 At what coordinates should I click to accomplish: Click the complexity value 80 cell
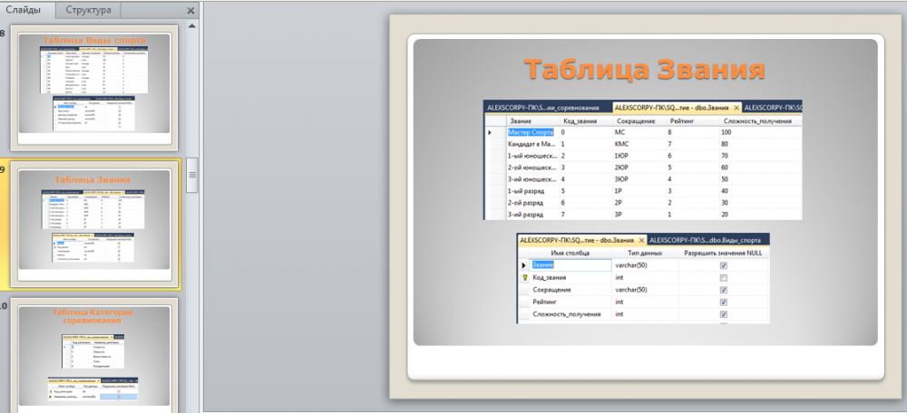click(x=761, y=144)
